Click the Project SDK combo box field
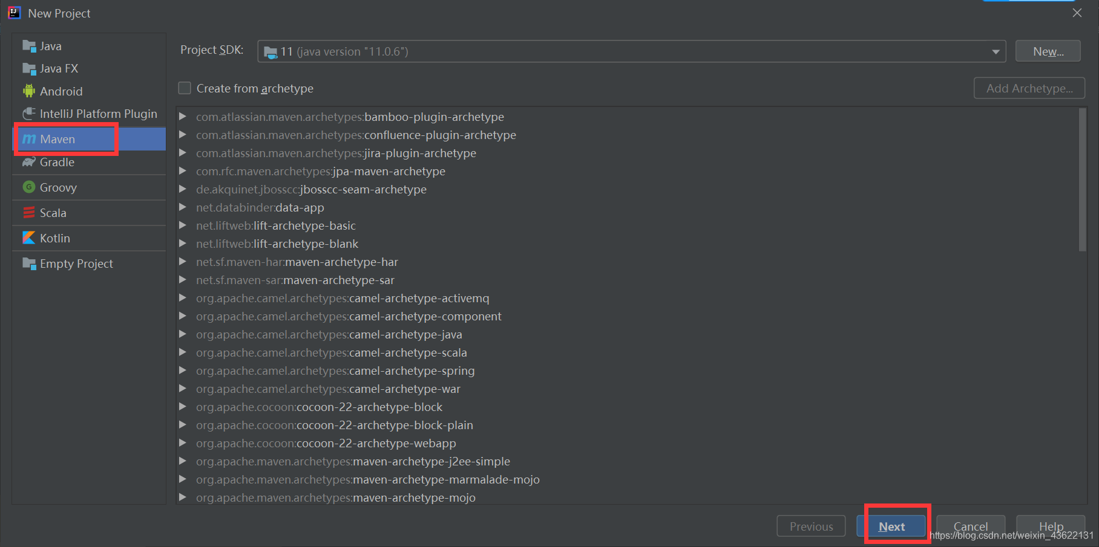 pos(632,51)
